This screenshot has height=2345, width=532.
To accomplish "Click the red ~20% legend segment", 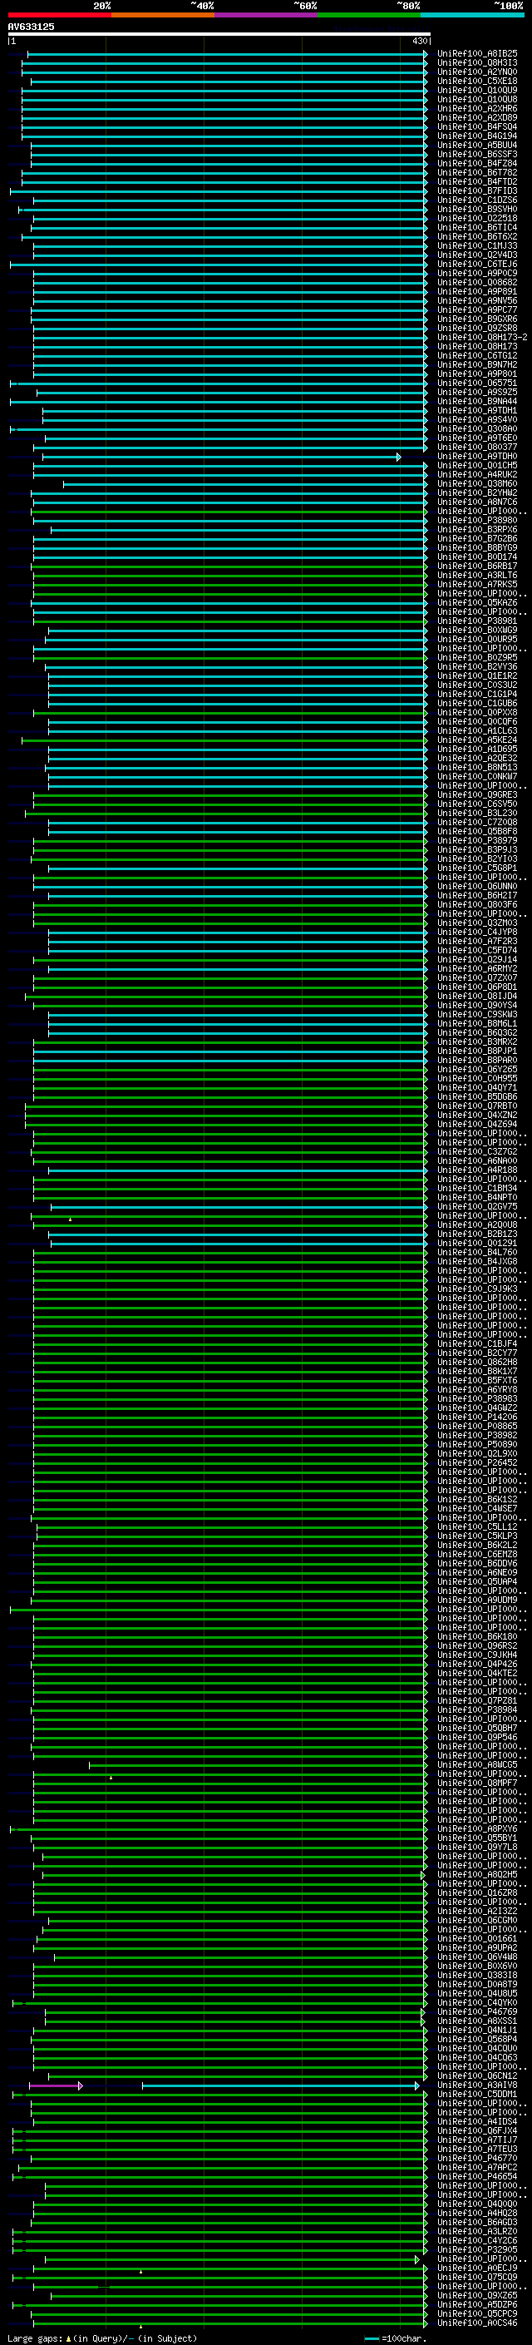I will click(x=59, y=15).
